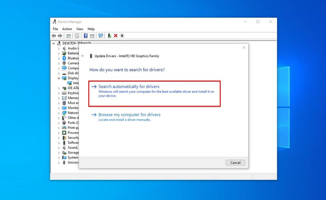The height and width of the screenshot is (200, 326).
Task: Select the Other devices category icon
Action: click(64, 118)
